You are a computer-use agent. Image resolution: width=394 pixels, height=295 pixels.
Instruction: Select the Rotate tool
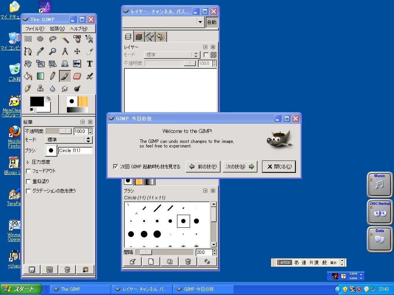(28, 64)
